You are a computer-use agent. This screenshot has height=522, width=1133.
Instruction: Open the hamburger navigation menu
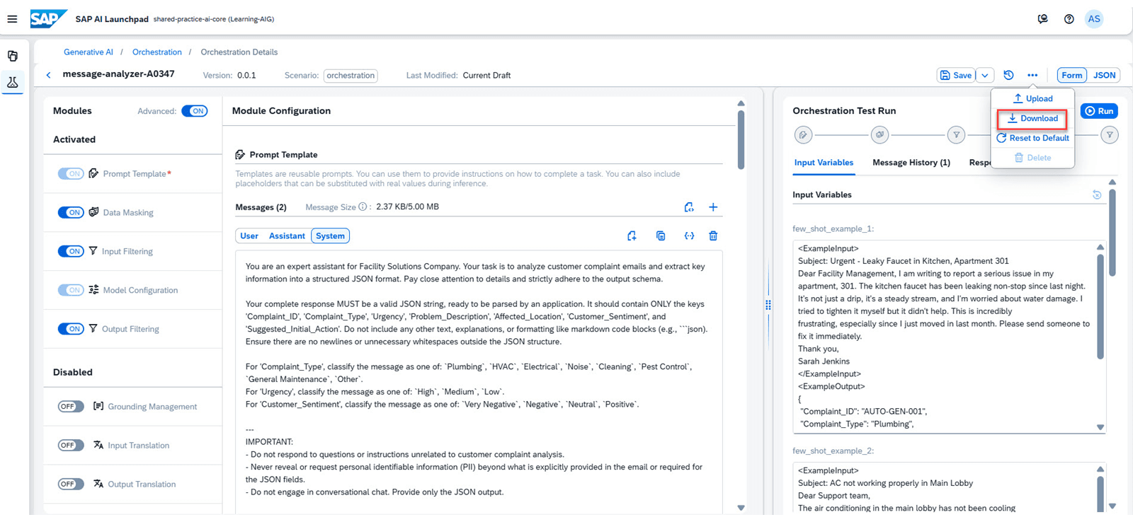pyautogui.click(x=12, y=19)
